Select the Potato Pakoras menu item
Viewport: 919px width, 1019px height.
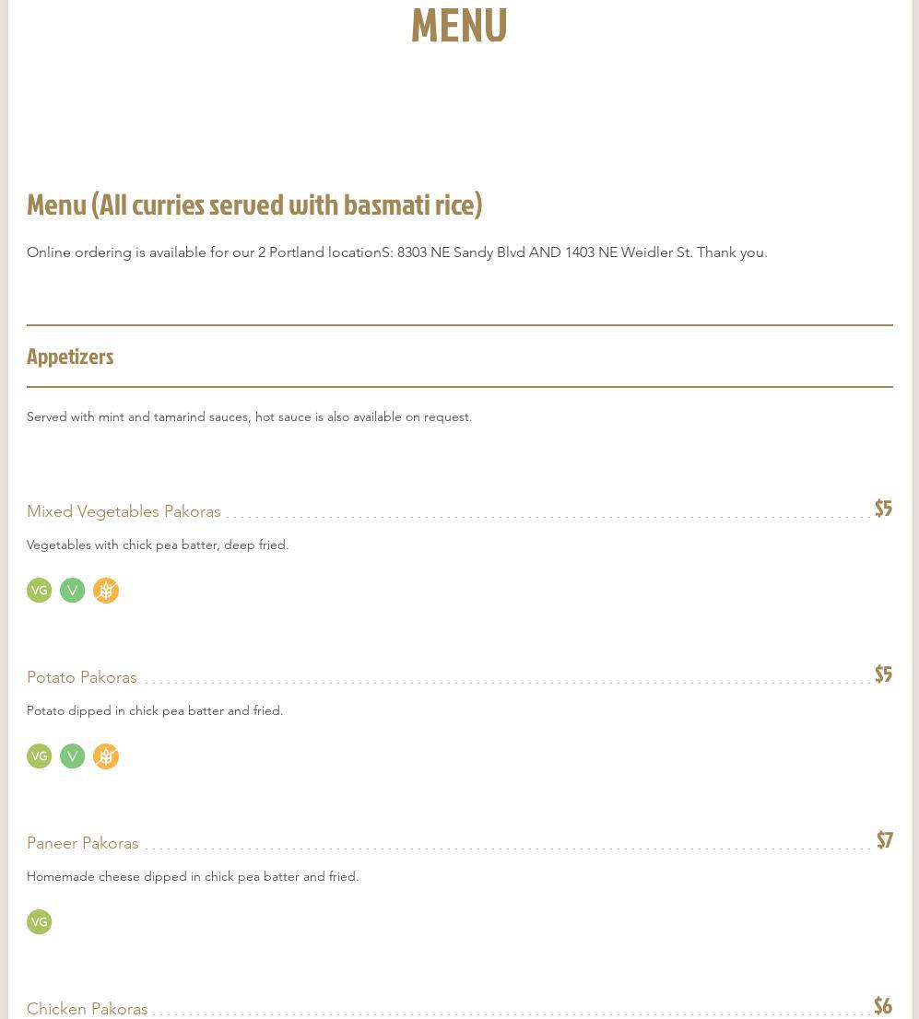click(x=82, y=677)
